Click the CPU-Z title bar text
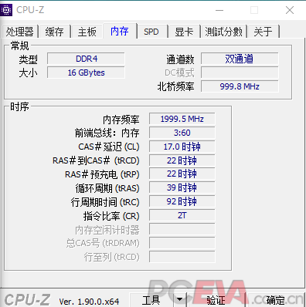Screen dimensions: 306x307 click(x=30, y=10)
